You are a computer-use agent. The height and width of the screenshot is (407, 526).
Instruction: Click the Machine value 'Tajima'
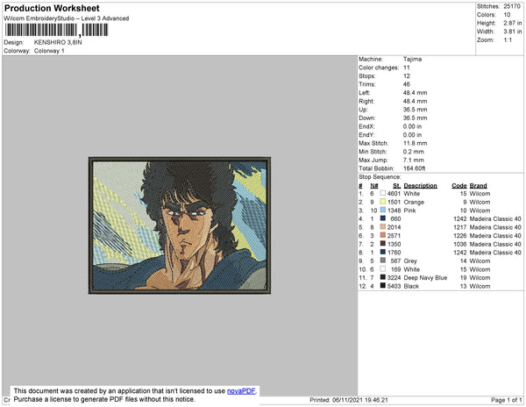(412, 59)
